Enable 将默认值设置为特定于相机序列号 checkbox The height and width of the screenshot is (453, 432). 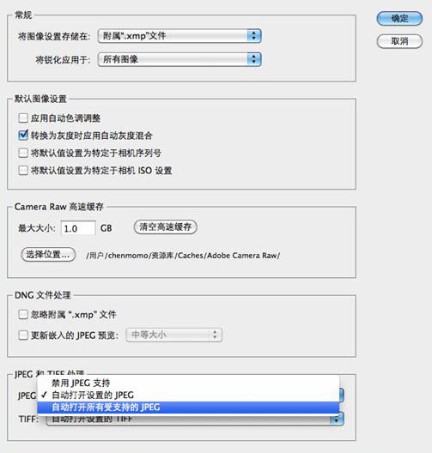coord(23,153)
